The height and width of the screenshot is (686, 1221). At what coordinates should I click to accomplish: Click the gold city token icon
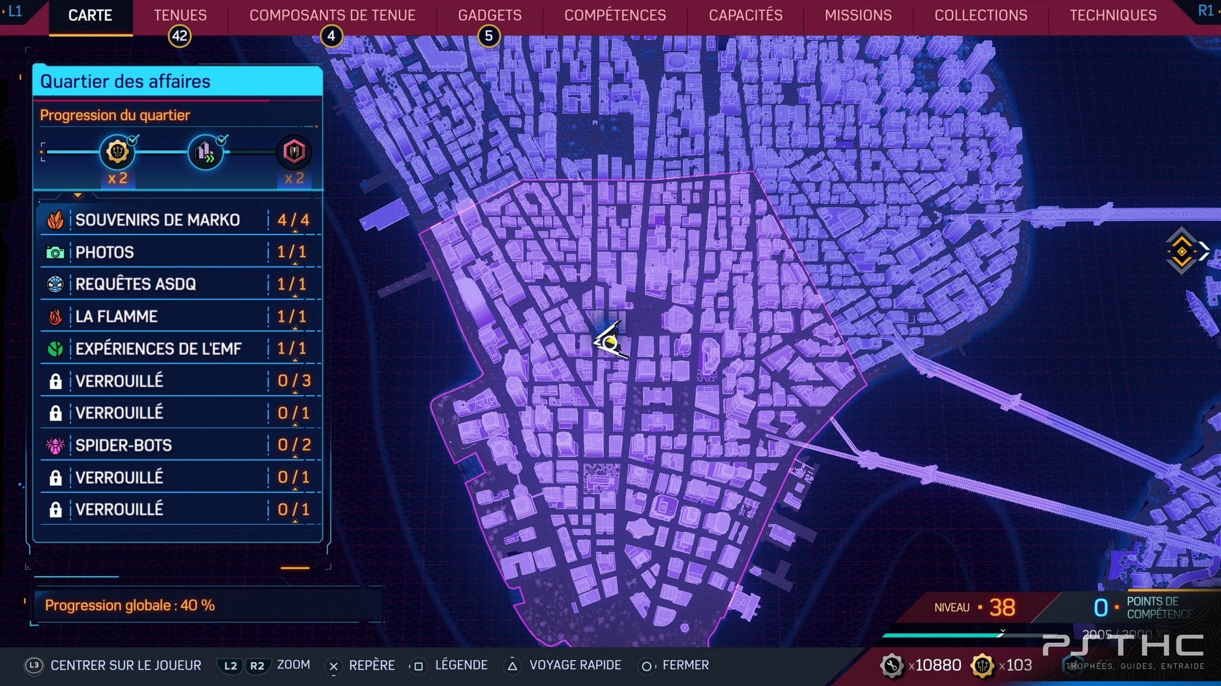click(x=983, y=666)
